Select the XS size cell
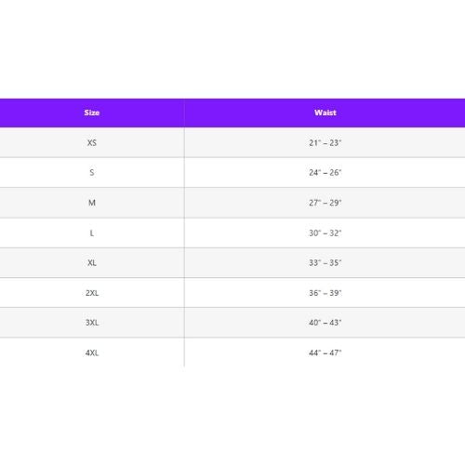465x465 pixels. tap(92, 143)
